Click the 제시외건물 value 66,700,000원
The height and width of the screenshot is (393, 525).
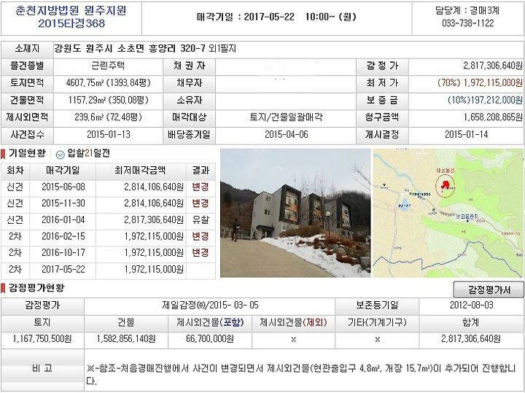[x=209, y=339]
